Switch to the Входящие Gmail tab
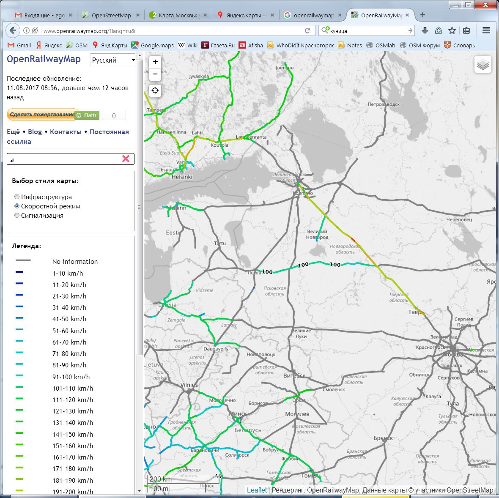Viewport: 499px width, 498px height. (x=43, y=15)
